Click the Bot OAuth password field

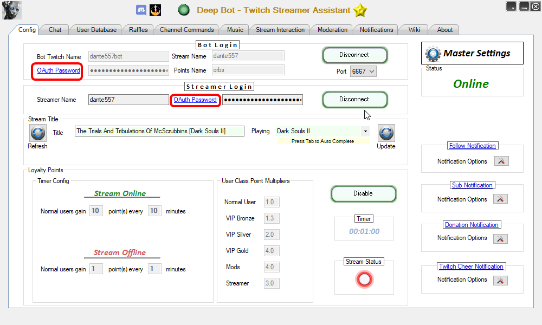pos(128,70)
